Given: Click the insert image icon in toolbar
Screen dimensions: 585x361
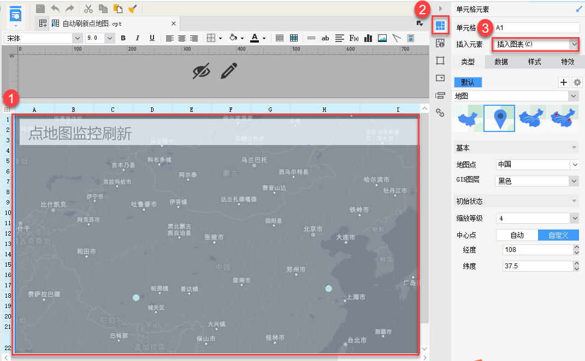Looking at the screenshot, I should tap(382, 38).
